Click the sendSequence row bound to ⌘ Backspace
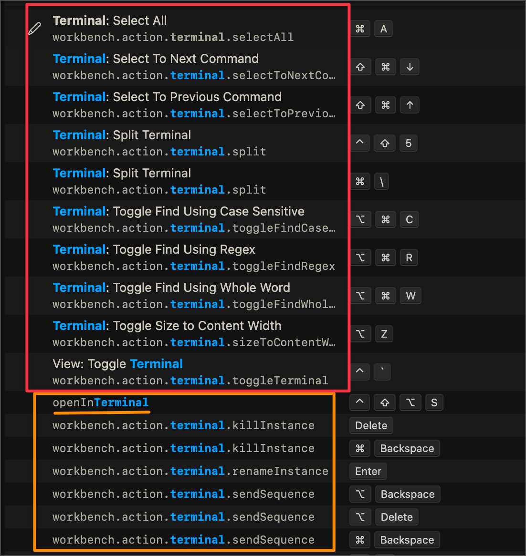The image size is (526, 556). [x=184, y=540]
